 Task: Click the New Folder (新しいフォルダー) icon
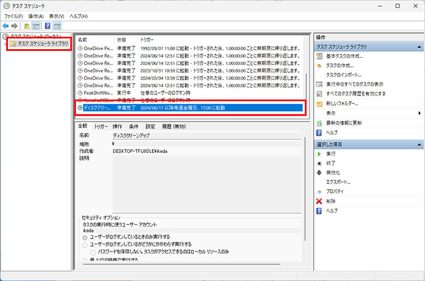coord(320,103)
